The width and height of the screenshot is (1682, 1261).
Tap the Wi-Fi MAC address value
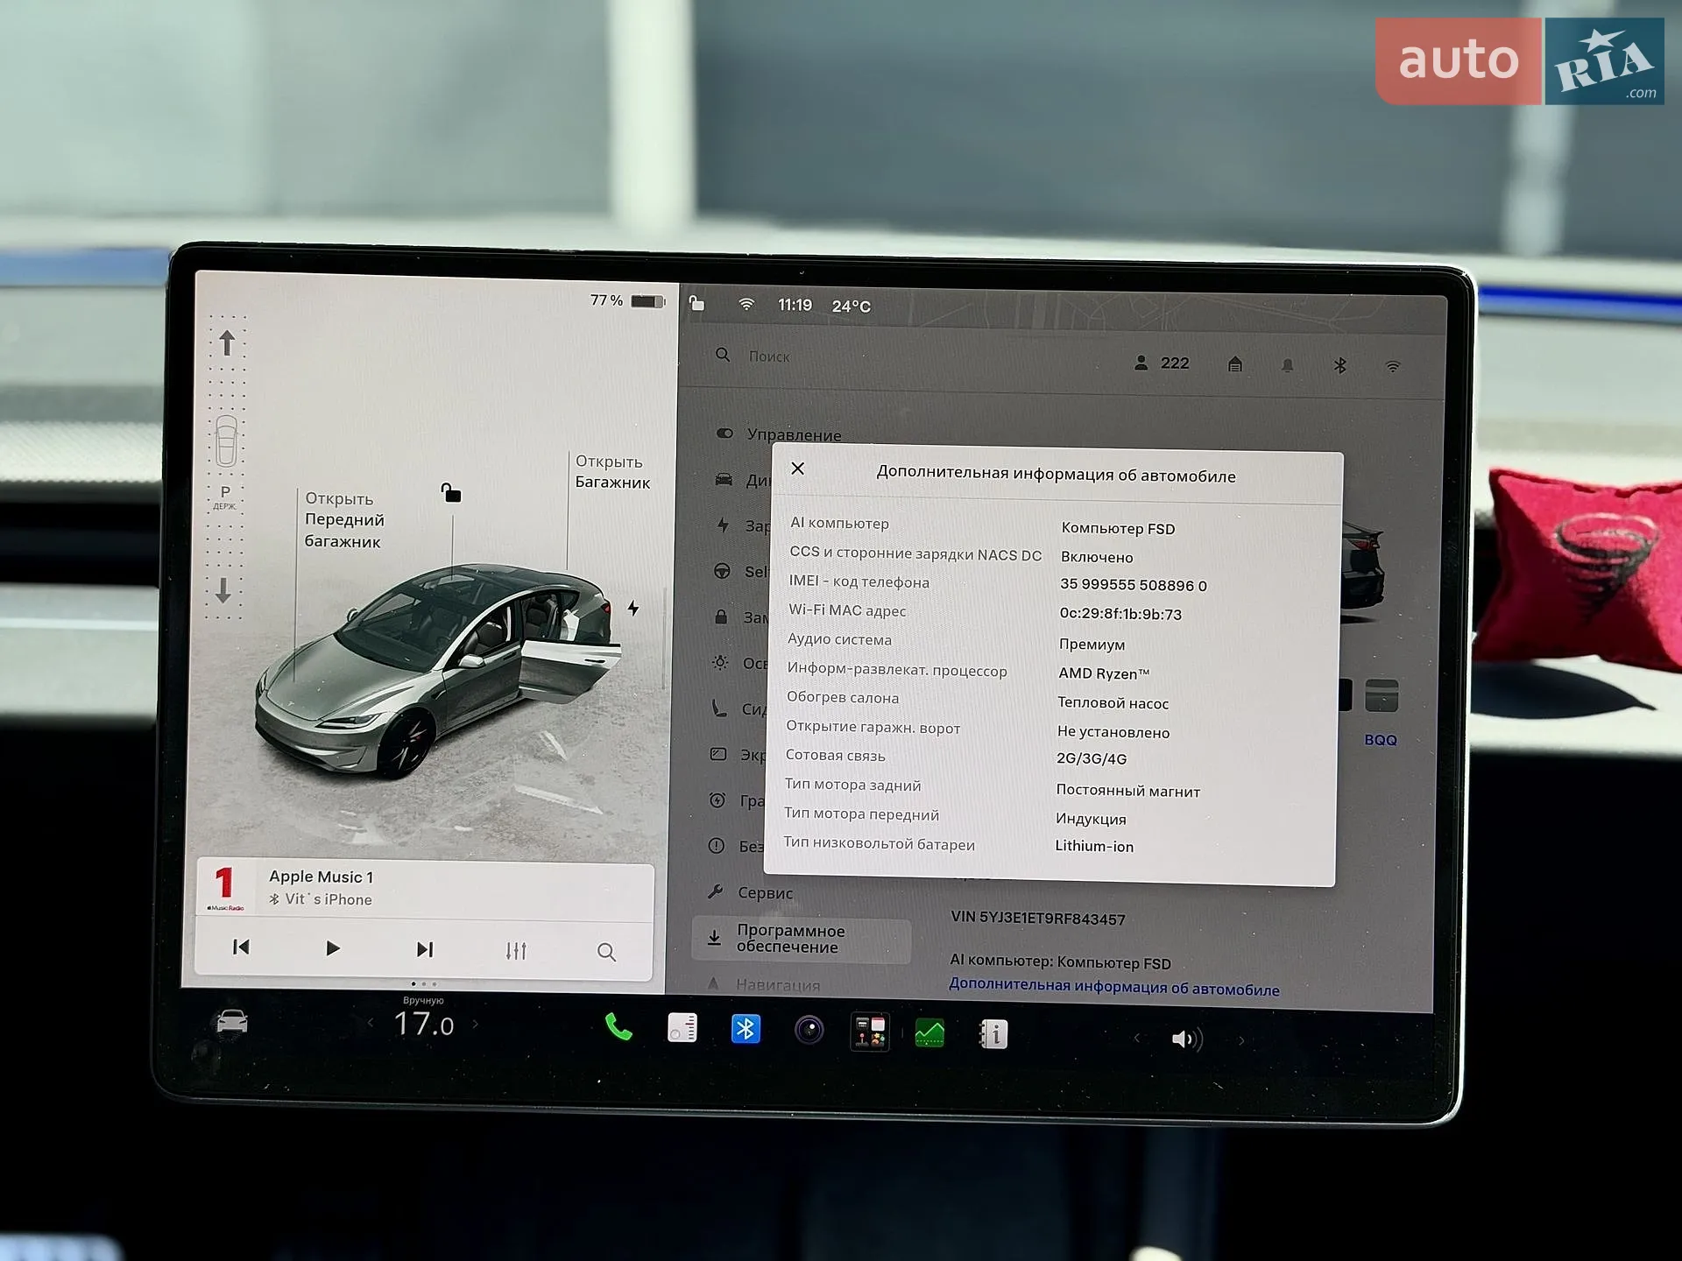click(x=1120, y=614)
